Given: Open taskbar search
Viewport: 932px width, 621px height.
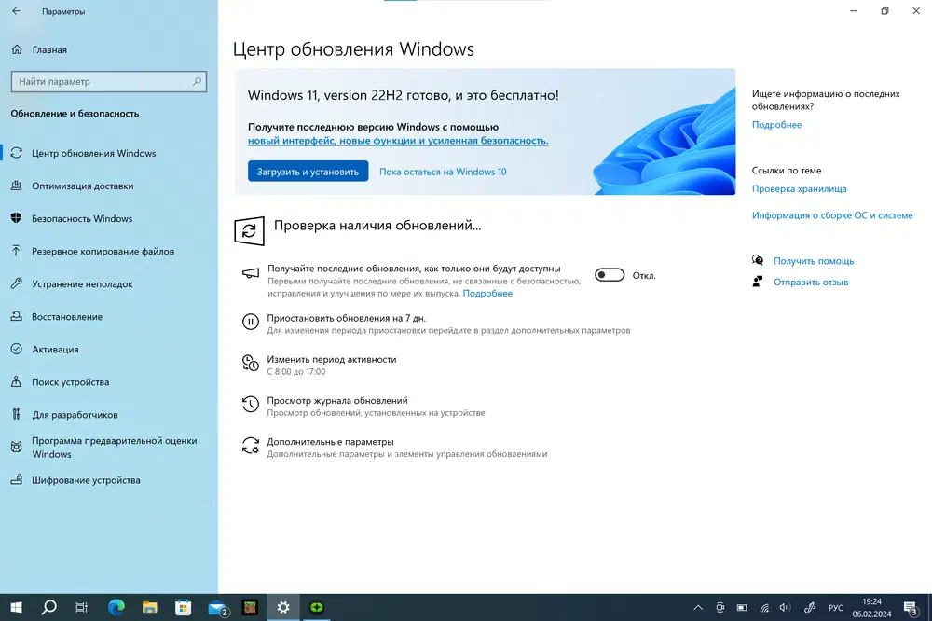Looking at the screenshot, I should point(48,607).
